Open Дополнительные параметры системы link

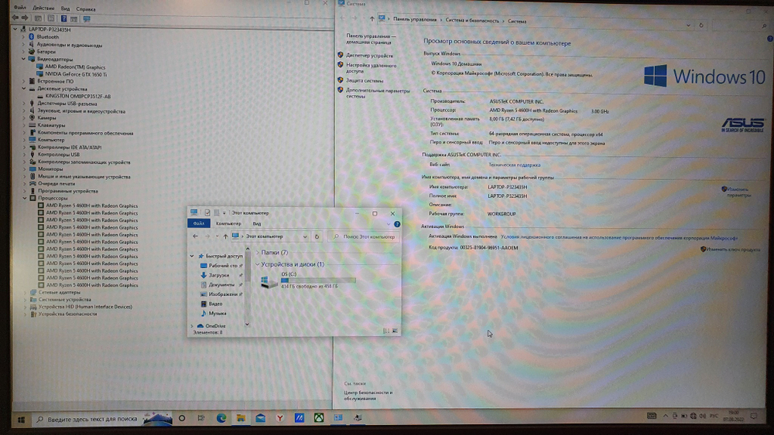(378, 93)
